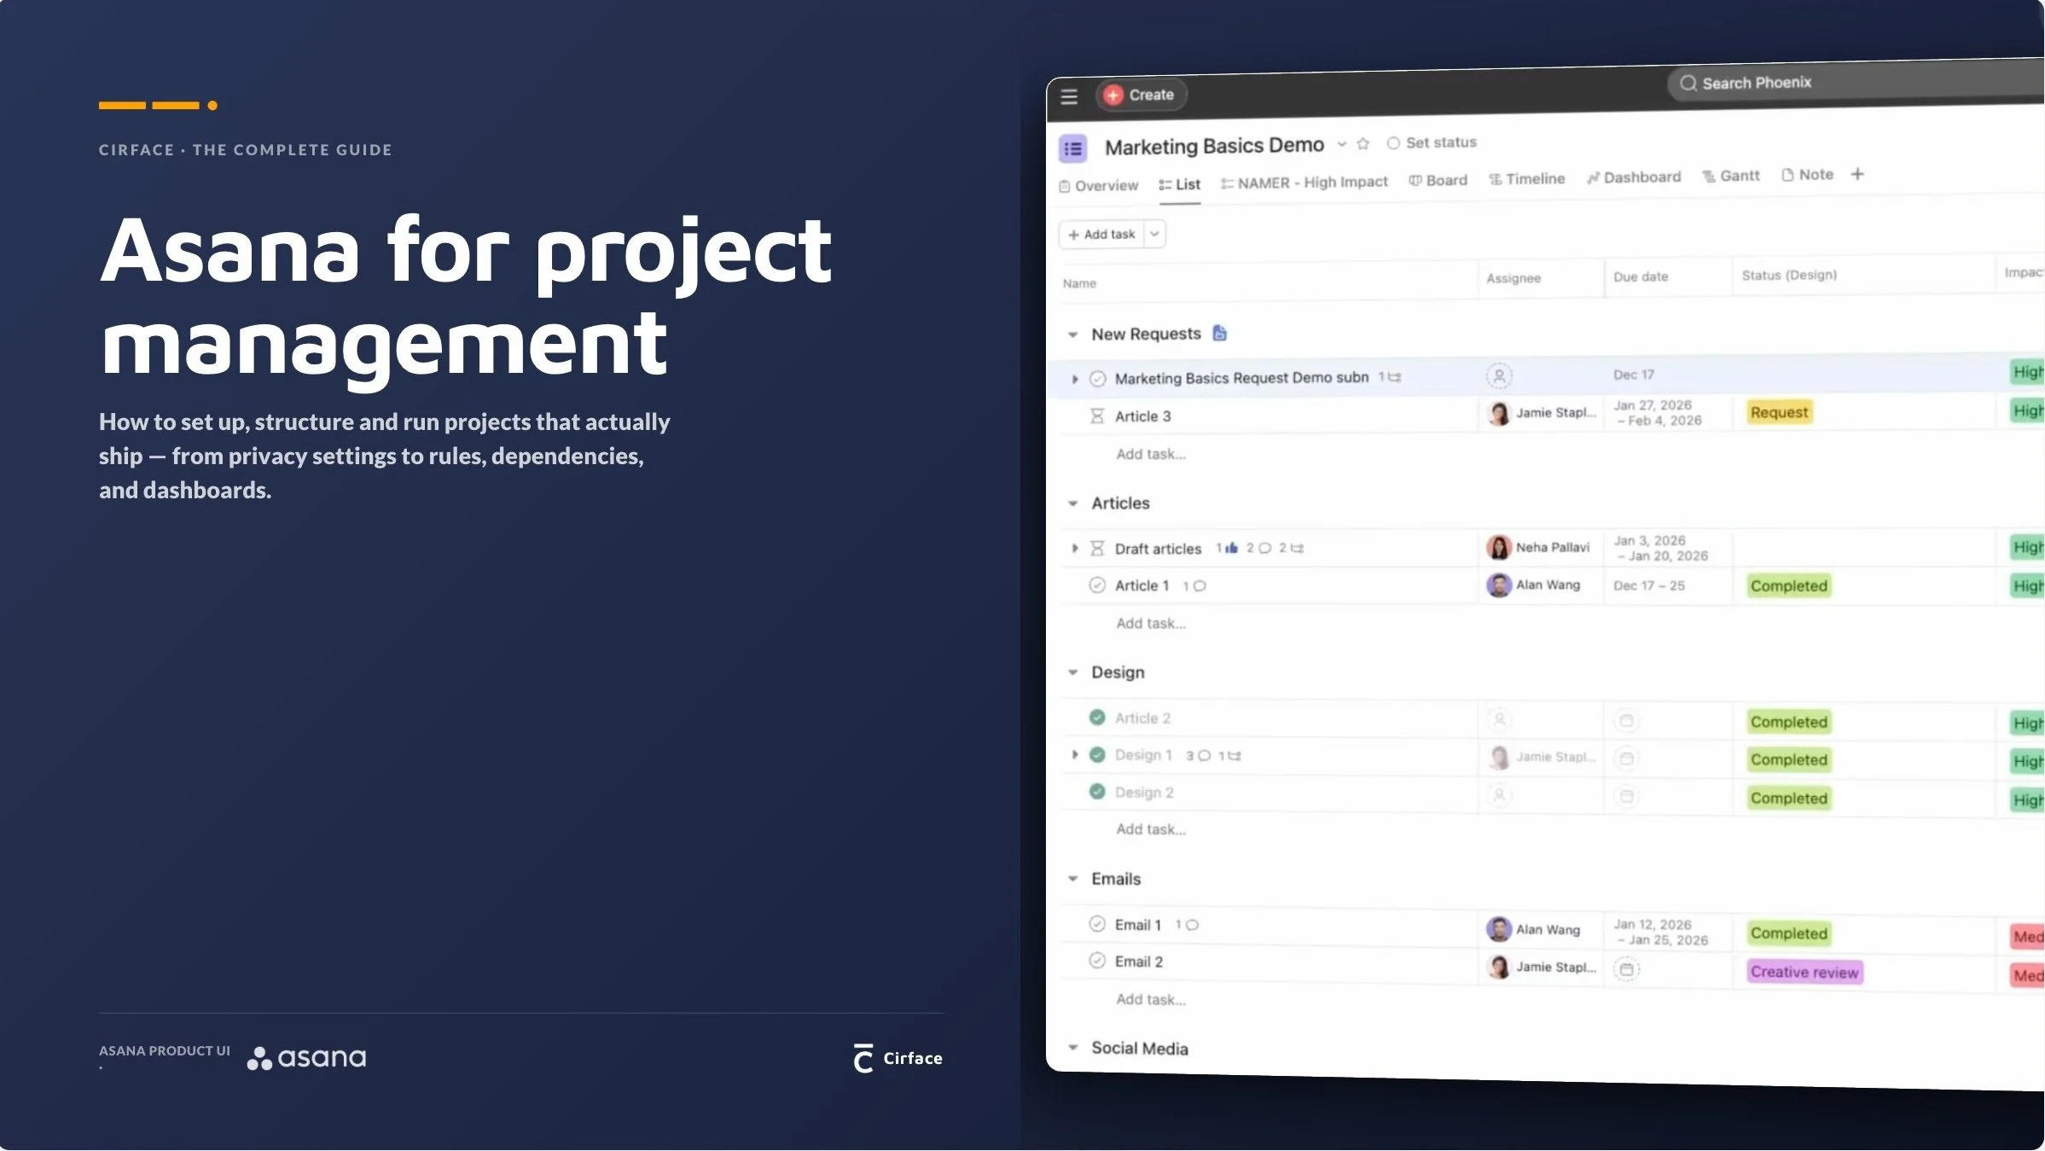Open the Add task dropdown arrow

1154,234
